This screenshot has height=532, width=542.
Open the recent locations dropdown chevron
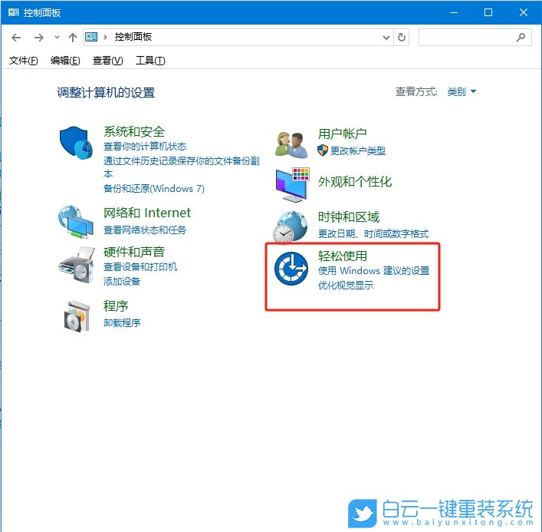[57, 38]
